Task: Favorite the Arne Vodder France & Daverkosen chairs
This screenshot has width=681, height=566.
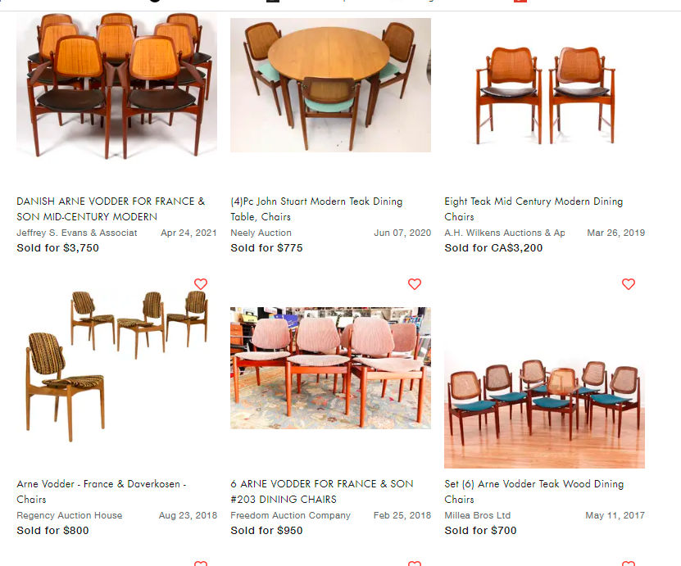Action: (201, 284)
